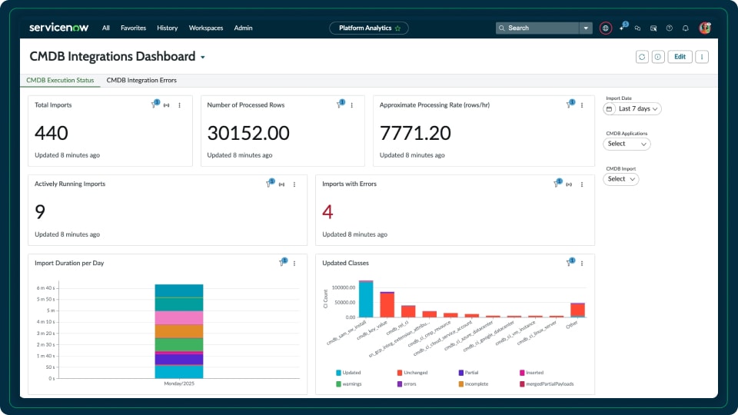738x415 pixels.
Task: Click the refresh dashboard icon
Action: click(x=642, y=57)
